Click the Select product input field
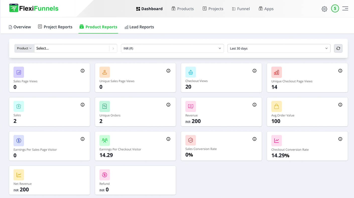The width and height of the screenshot is (354, 198). (x=72, y=48)
